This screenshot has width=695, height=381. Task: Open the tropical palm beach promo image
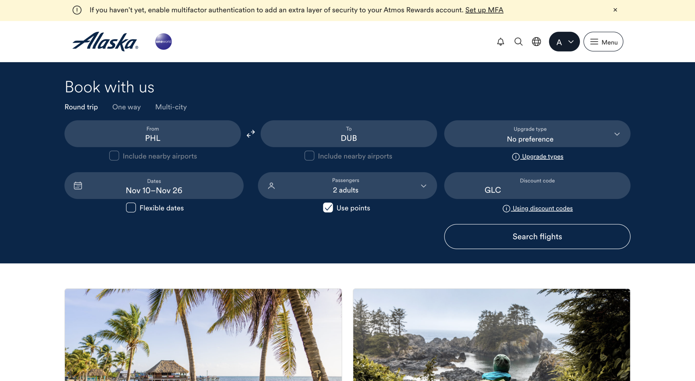[x=203, y=335]
